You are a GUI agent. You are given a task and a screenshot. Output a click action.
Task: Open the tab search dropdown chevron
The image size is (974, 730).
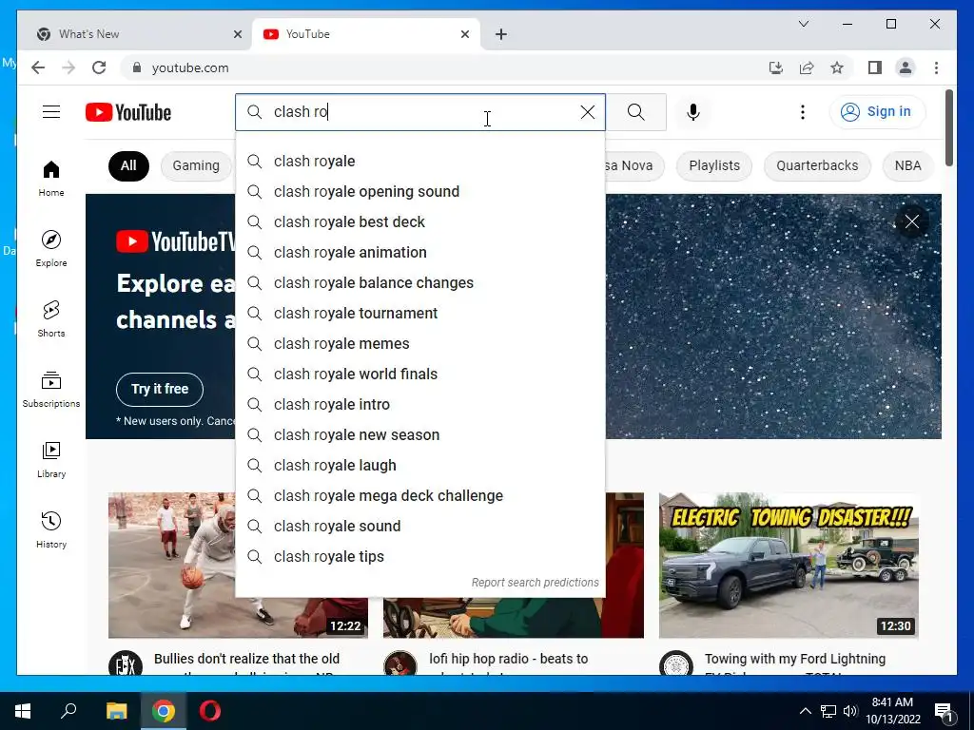coord(803,24)
